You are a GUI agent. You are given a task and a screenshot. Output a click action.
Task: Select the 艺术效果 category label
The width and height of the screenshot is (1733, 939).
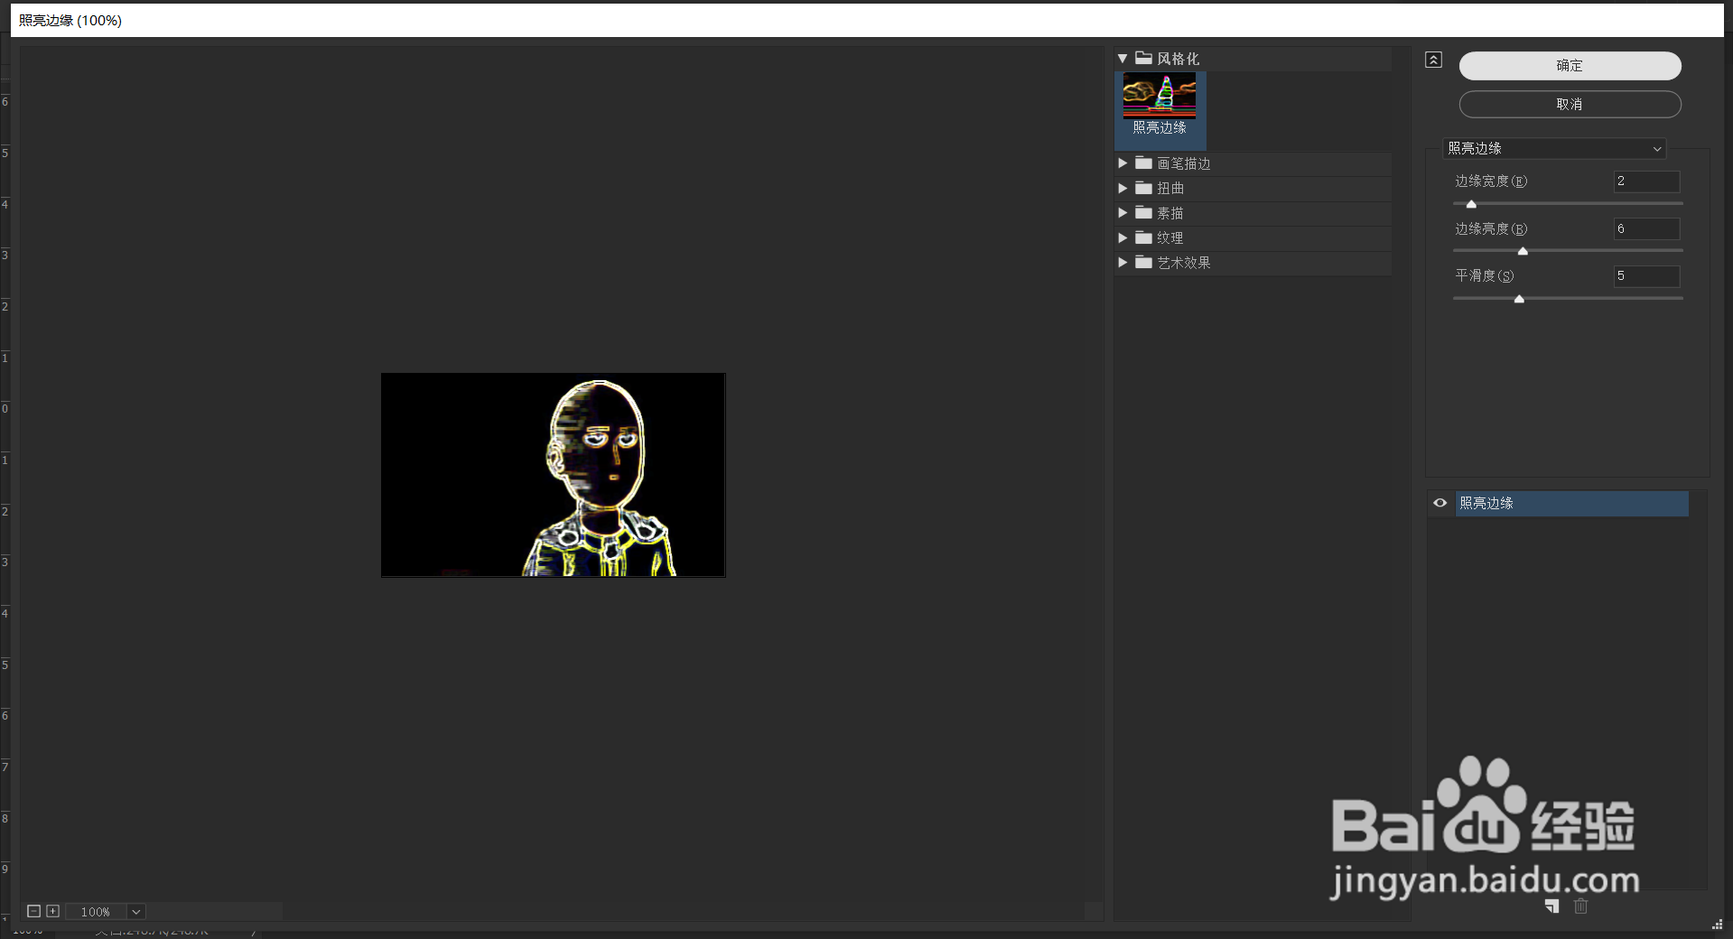[1184, 263]
